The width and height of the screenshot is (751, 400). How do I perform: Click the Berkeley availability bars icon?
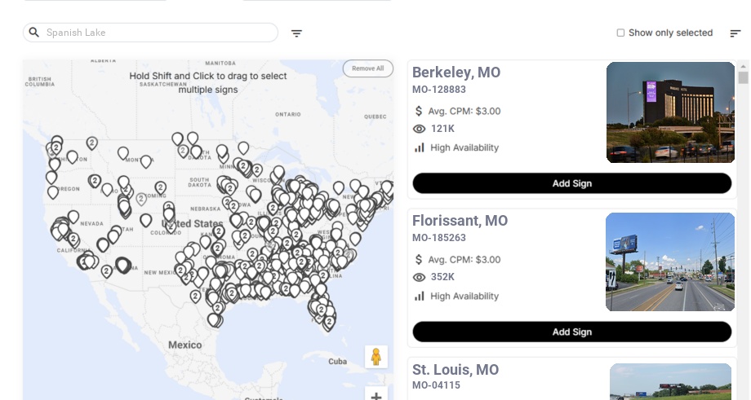tap(420, 147)
